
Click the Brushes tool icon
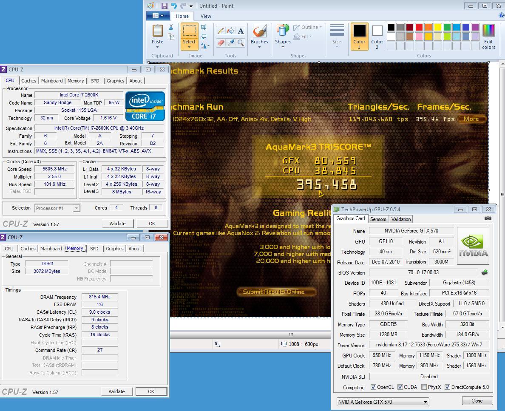(x=259, y=31)
